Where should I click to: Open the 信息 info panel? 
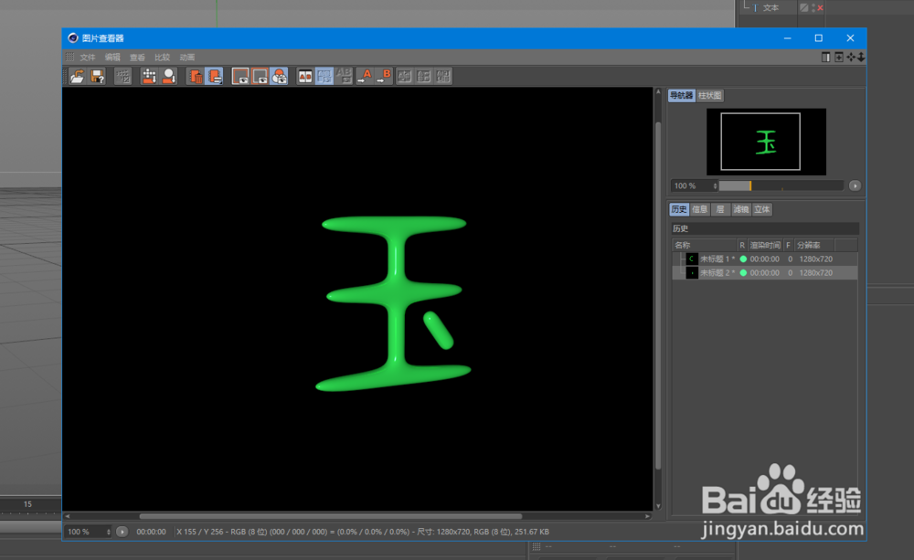coord(700,209)
